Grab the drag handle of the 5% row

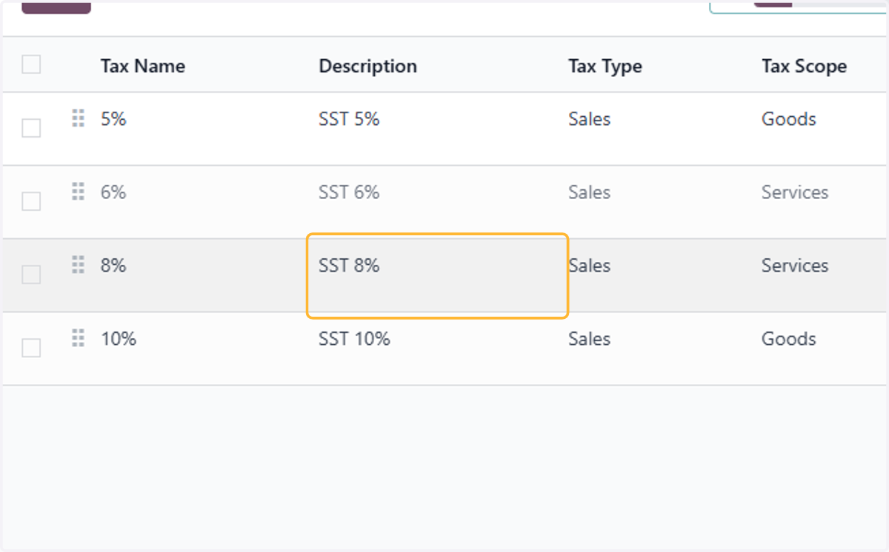78,118
